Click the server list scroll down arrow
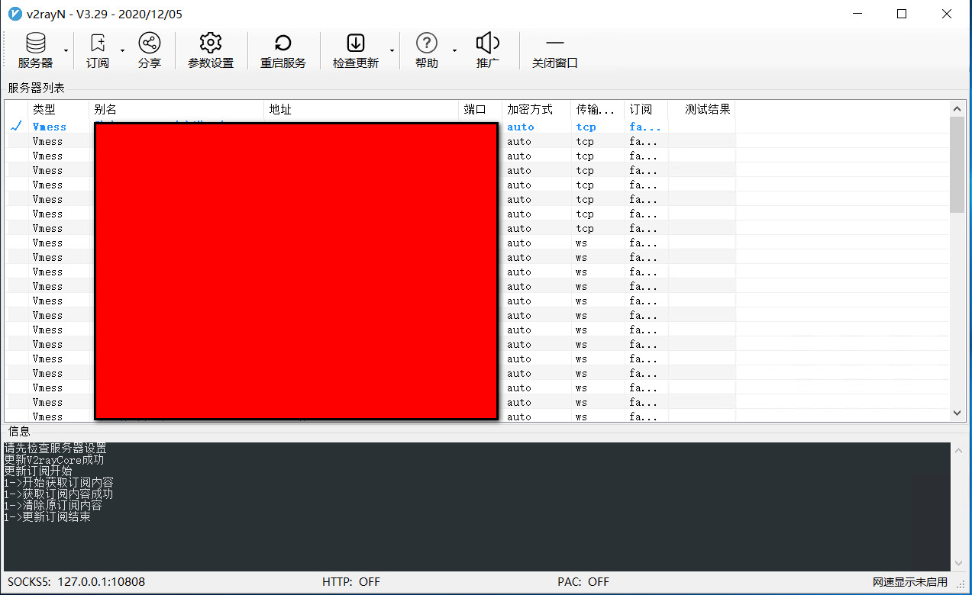The height and width of the screenshot is (595, 972). coord(957,413)
